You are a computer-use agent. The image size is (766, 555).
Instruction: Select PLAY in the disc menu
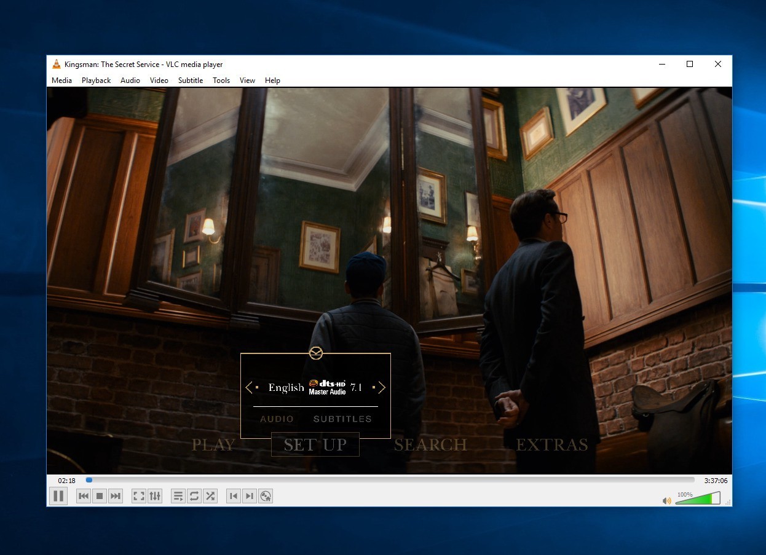(x=213, y=444)
